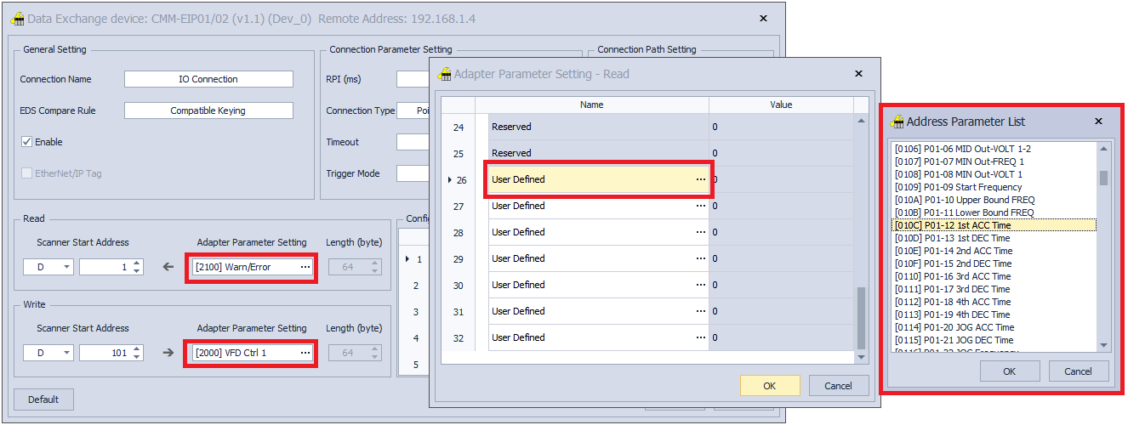Toggle the EtherNet/IP Tag checkbox

pos(26,173)
